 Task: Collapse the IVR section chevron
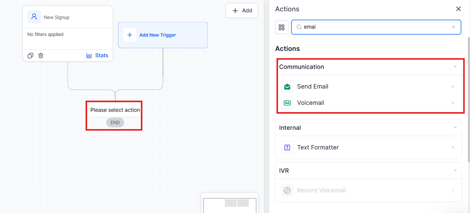455,170
